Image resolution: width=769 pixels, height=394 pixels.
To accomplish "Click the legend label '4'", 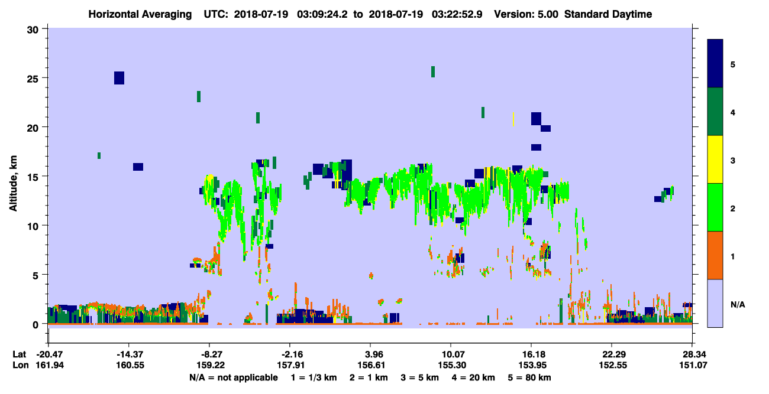I will (x=733, y=112).
